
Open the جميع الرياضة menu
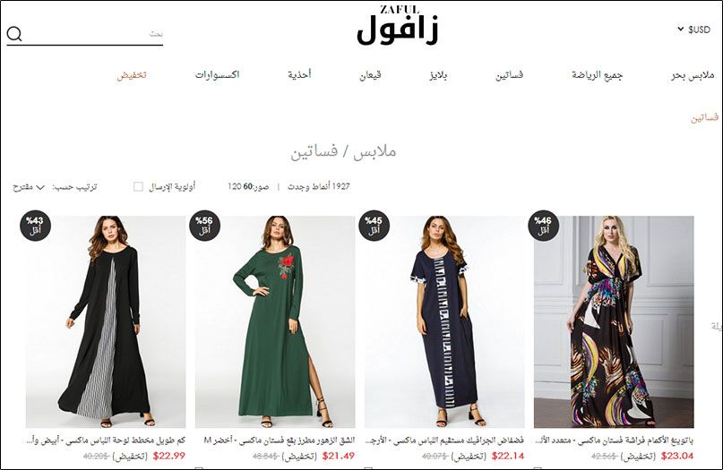597,75
